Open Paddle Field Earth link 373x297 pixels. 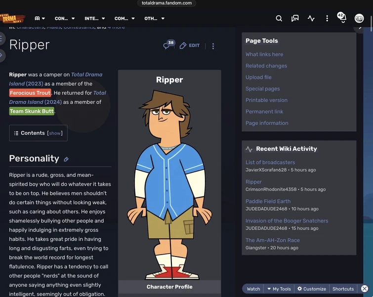pyautogui.click(x=268, y=201)
